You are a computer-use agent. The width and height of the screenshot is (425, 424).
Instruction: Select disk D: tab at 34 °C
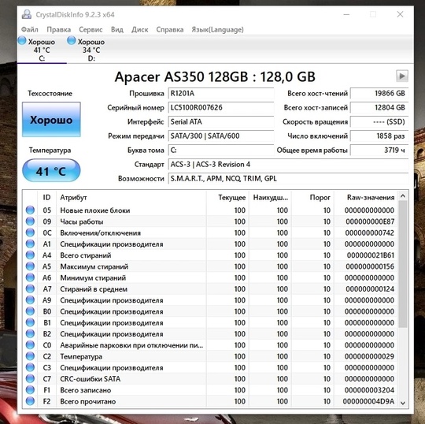click(x=91, y=50)
